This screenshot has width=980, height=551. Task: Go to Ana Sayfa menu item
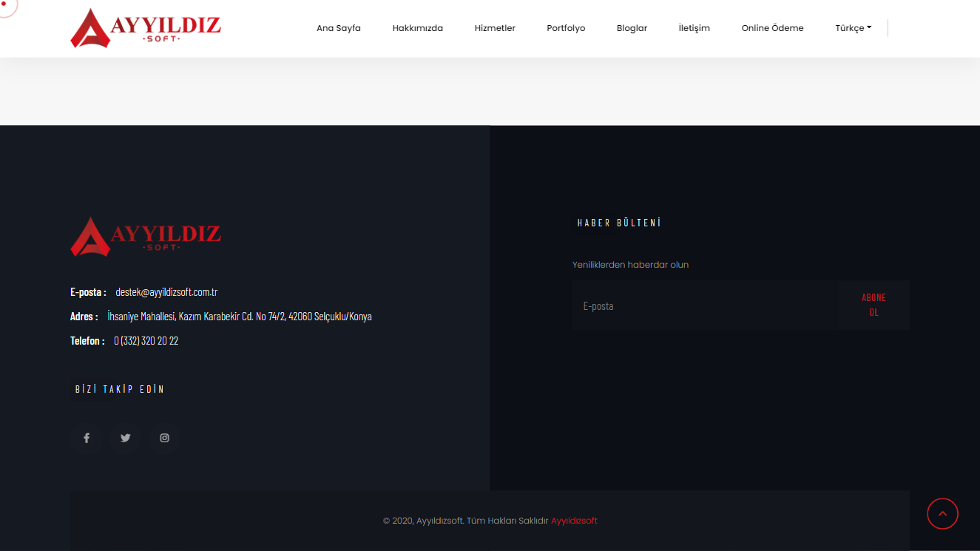(339, 28)
